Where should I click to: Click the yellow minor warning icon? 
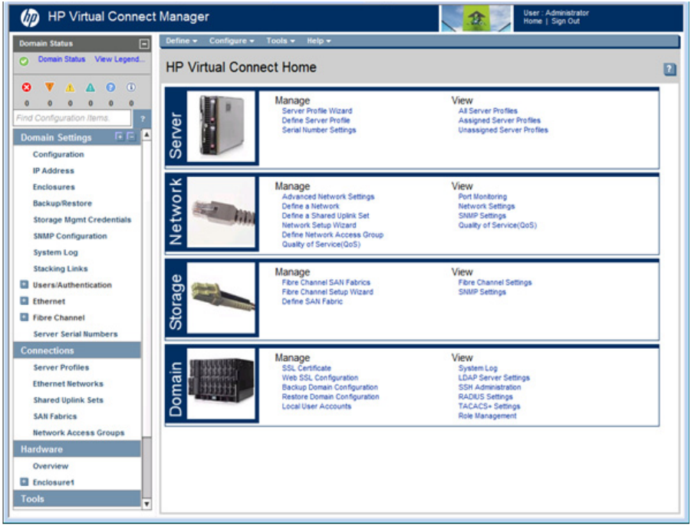tap(69, 87)
